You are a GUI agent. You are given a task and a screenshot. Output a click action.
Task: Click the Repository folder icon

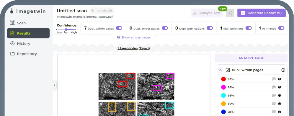pos(12,54)
